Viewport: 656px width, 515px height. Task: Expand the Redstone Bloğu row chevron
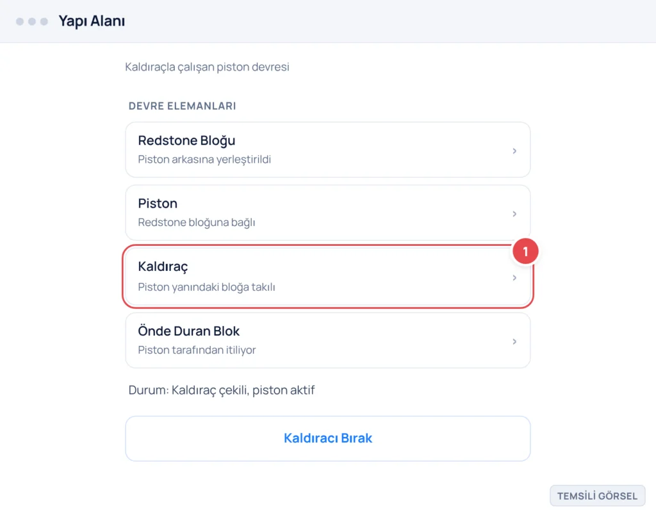tap(514, 151)
